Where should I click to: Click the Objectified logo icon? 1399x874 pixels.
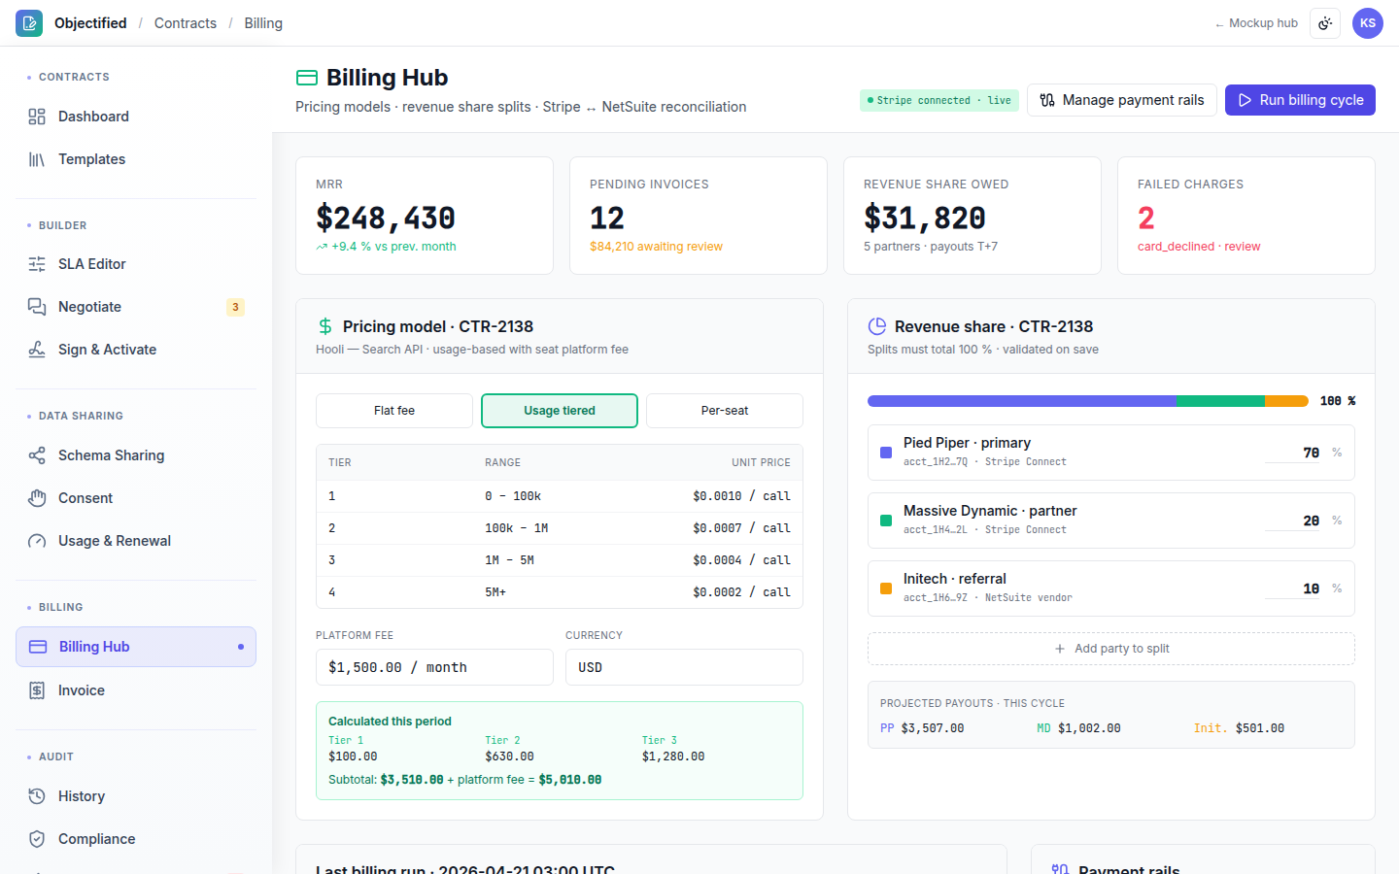(29, 23)
